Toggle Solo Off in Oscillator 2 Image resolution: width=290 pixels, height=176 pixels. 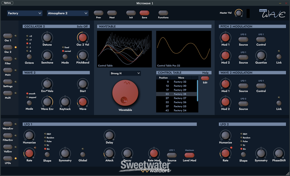tap(82, 26)
